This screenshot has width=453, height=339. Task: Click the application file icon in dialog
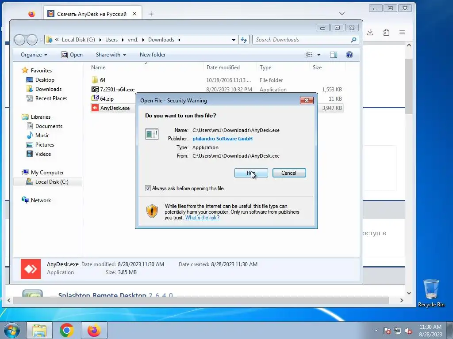click(x=152, y=134)
